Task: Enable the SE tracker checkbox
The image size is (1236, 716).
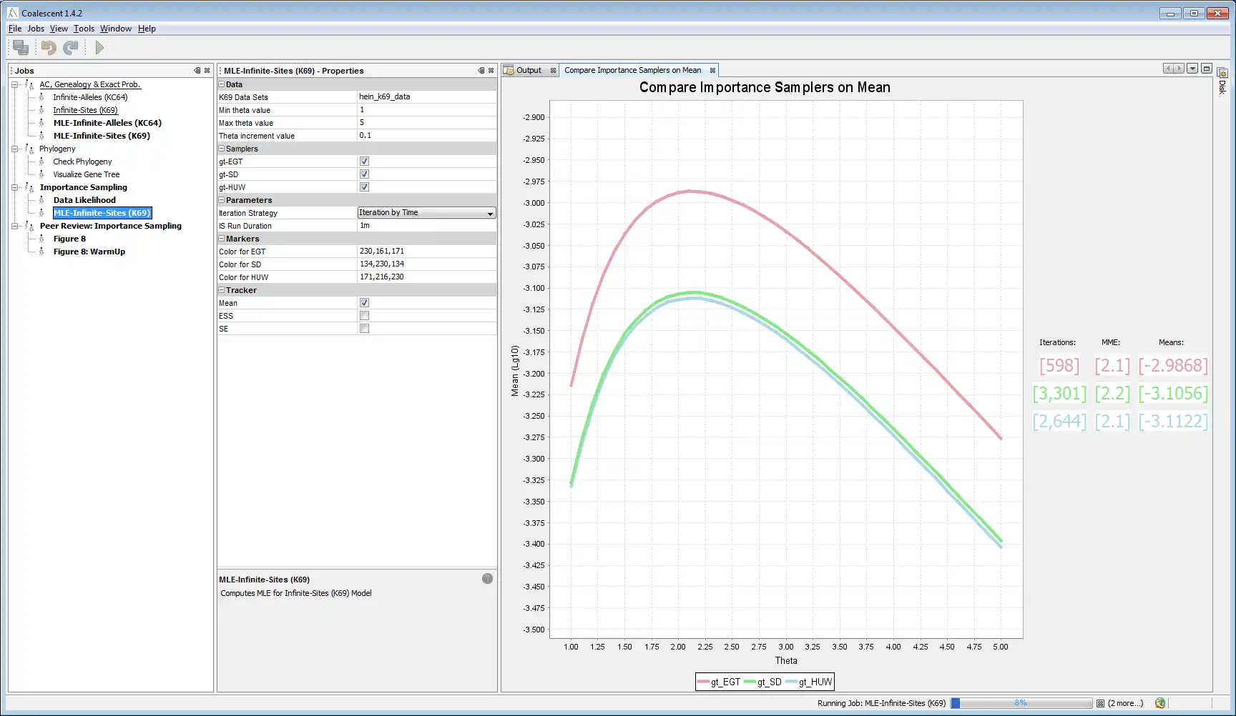Action: point(364,329)
